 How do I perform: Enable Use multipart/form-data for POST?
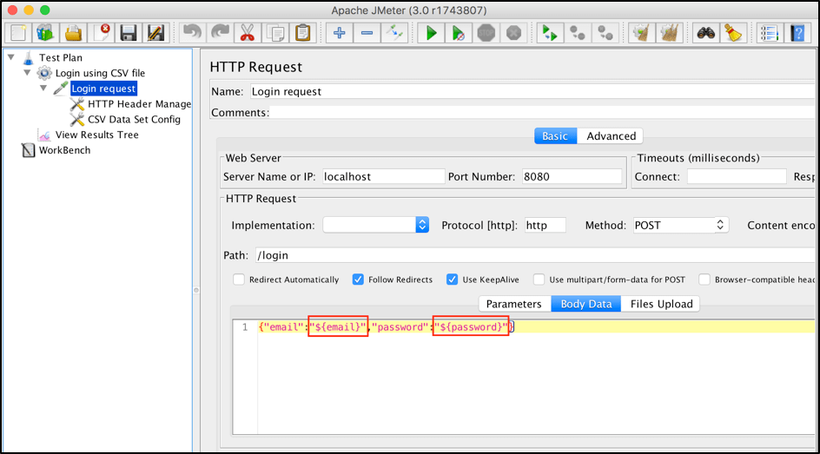coord(539,280)
